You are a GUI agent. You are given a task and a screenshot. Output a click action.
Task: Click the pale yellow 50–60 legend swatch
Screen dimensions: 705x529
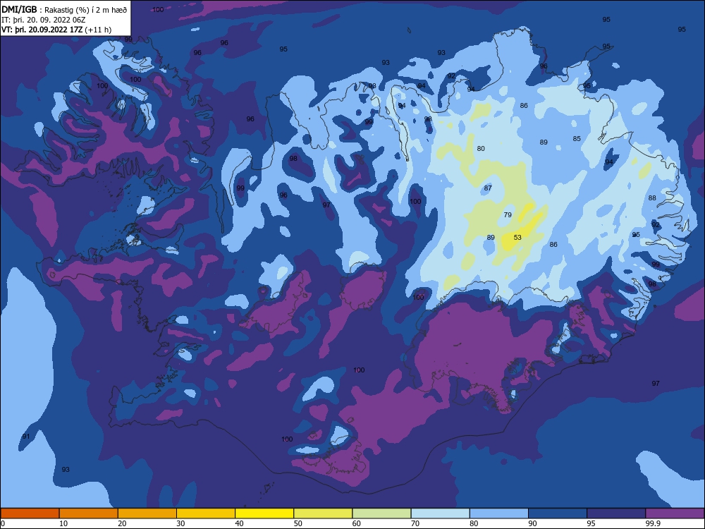pyautogui.click(x=323, y=513)
